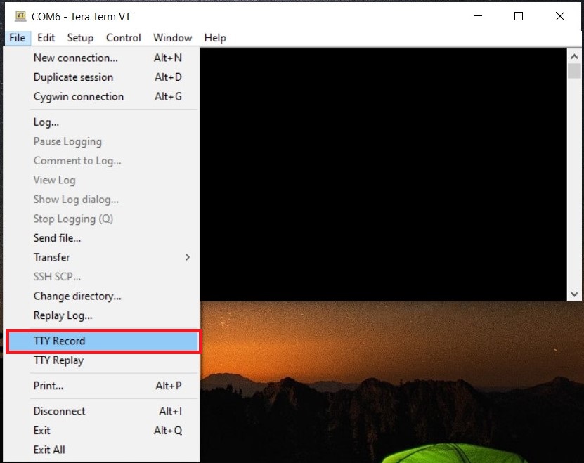Image resolution: width=584 pixels, height=463 pixels.
Task: Click the Tera Term VT title bar icon
Action: 20,16
